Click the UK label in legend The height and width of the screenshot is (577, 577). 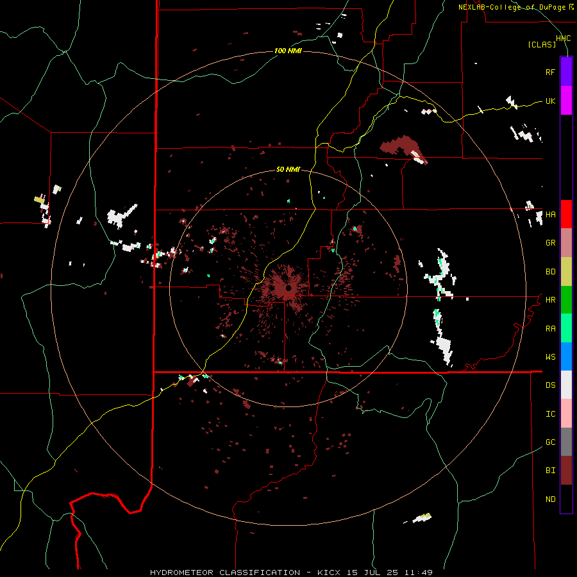(550, 101)
